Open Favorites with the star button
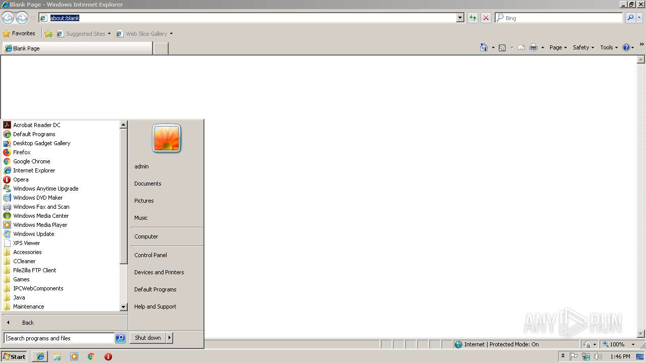This screenshot has width=646, height=363. coord(19,33)
